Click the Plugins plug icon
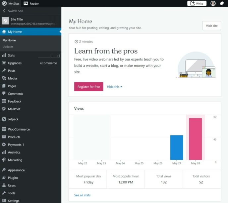228x203 pixels. click(x=4, y=178)
